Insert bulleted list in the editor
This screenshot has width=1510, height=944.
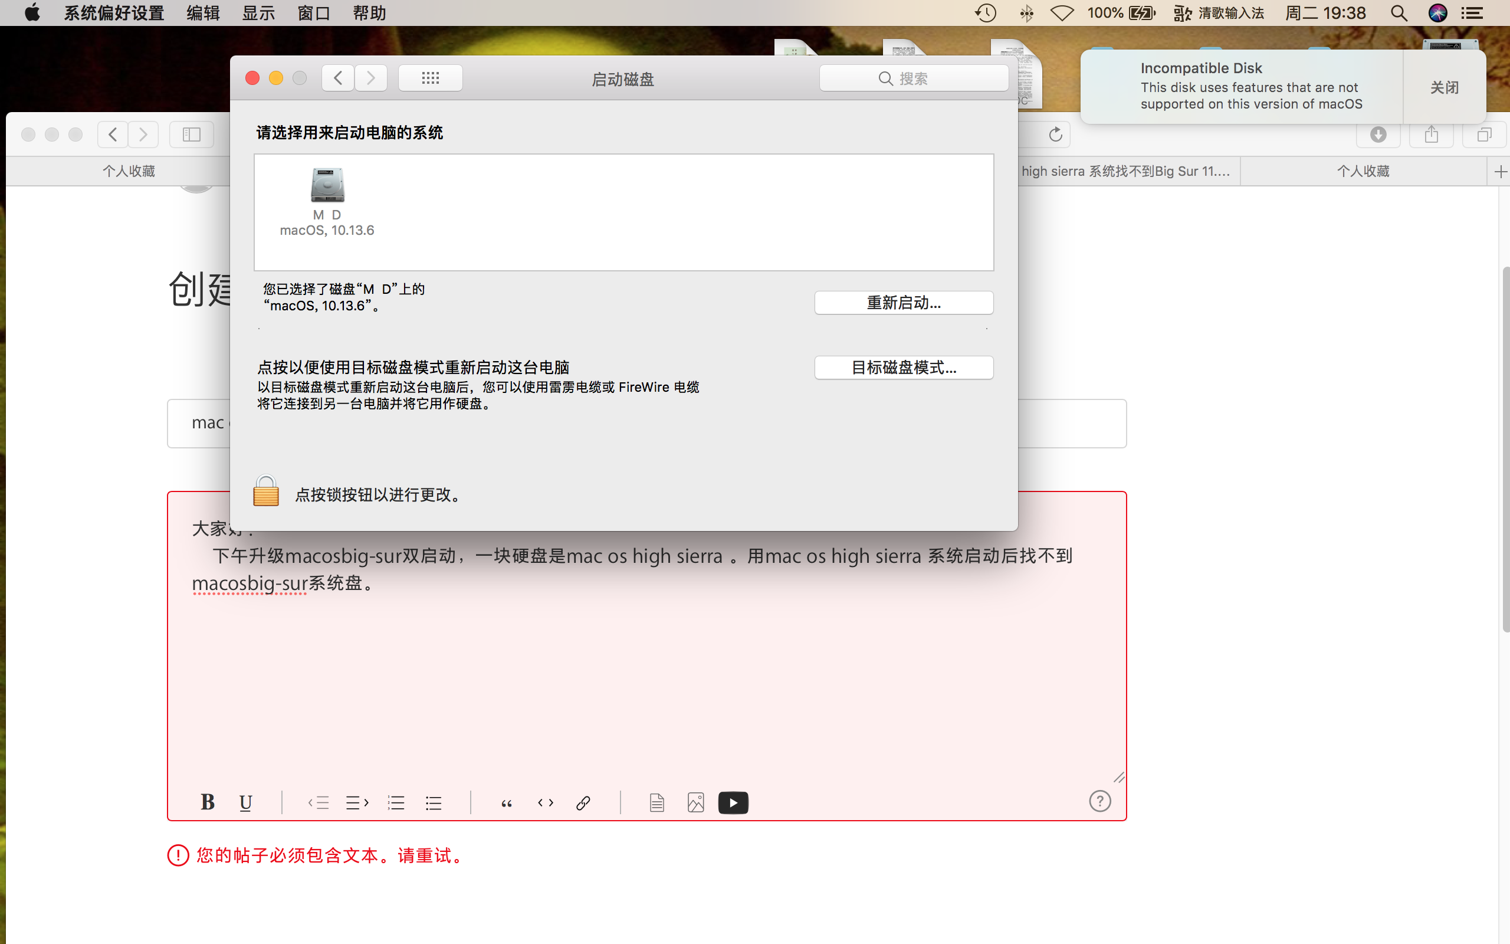tap(434, 802)
